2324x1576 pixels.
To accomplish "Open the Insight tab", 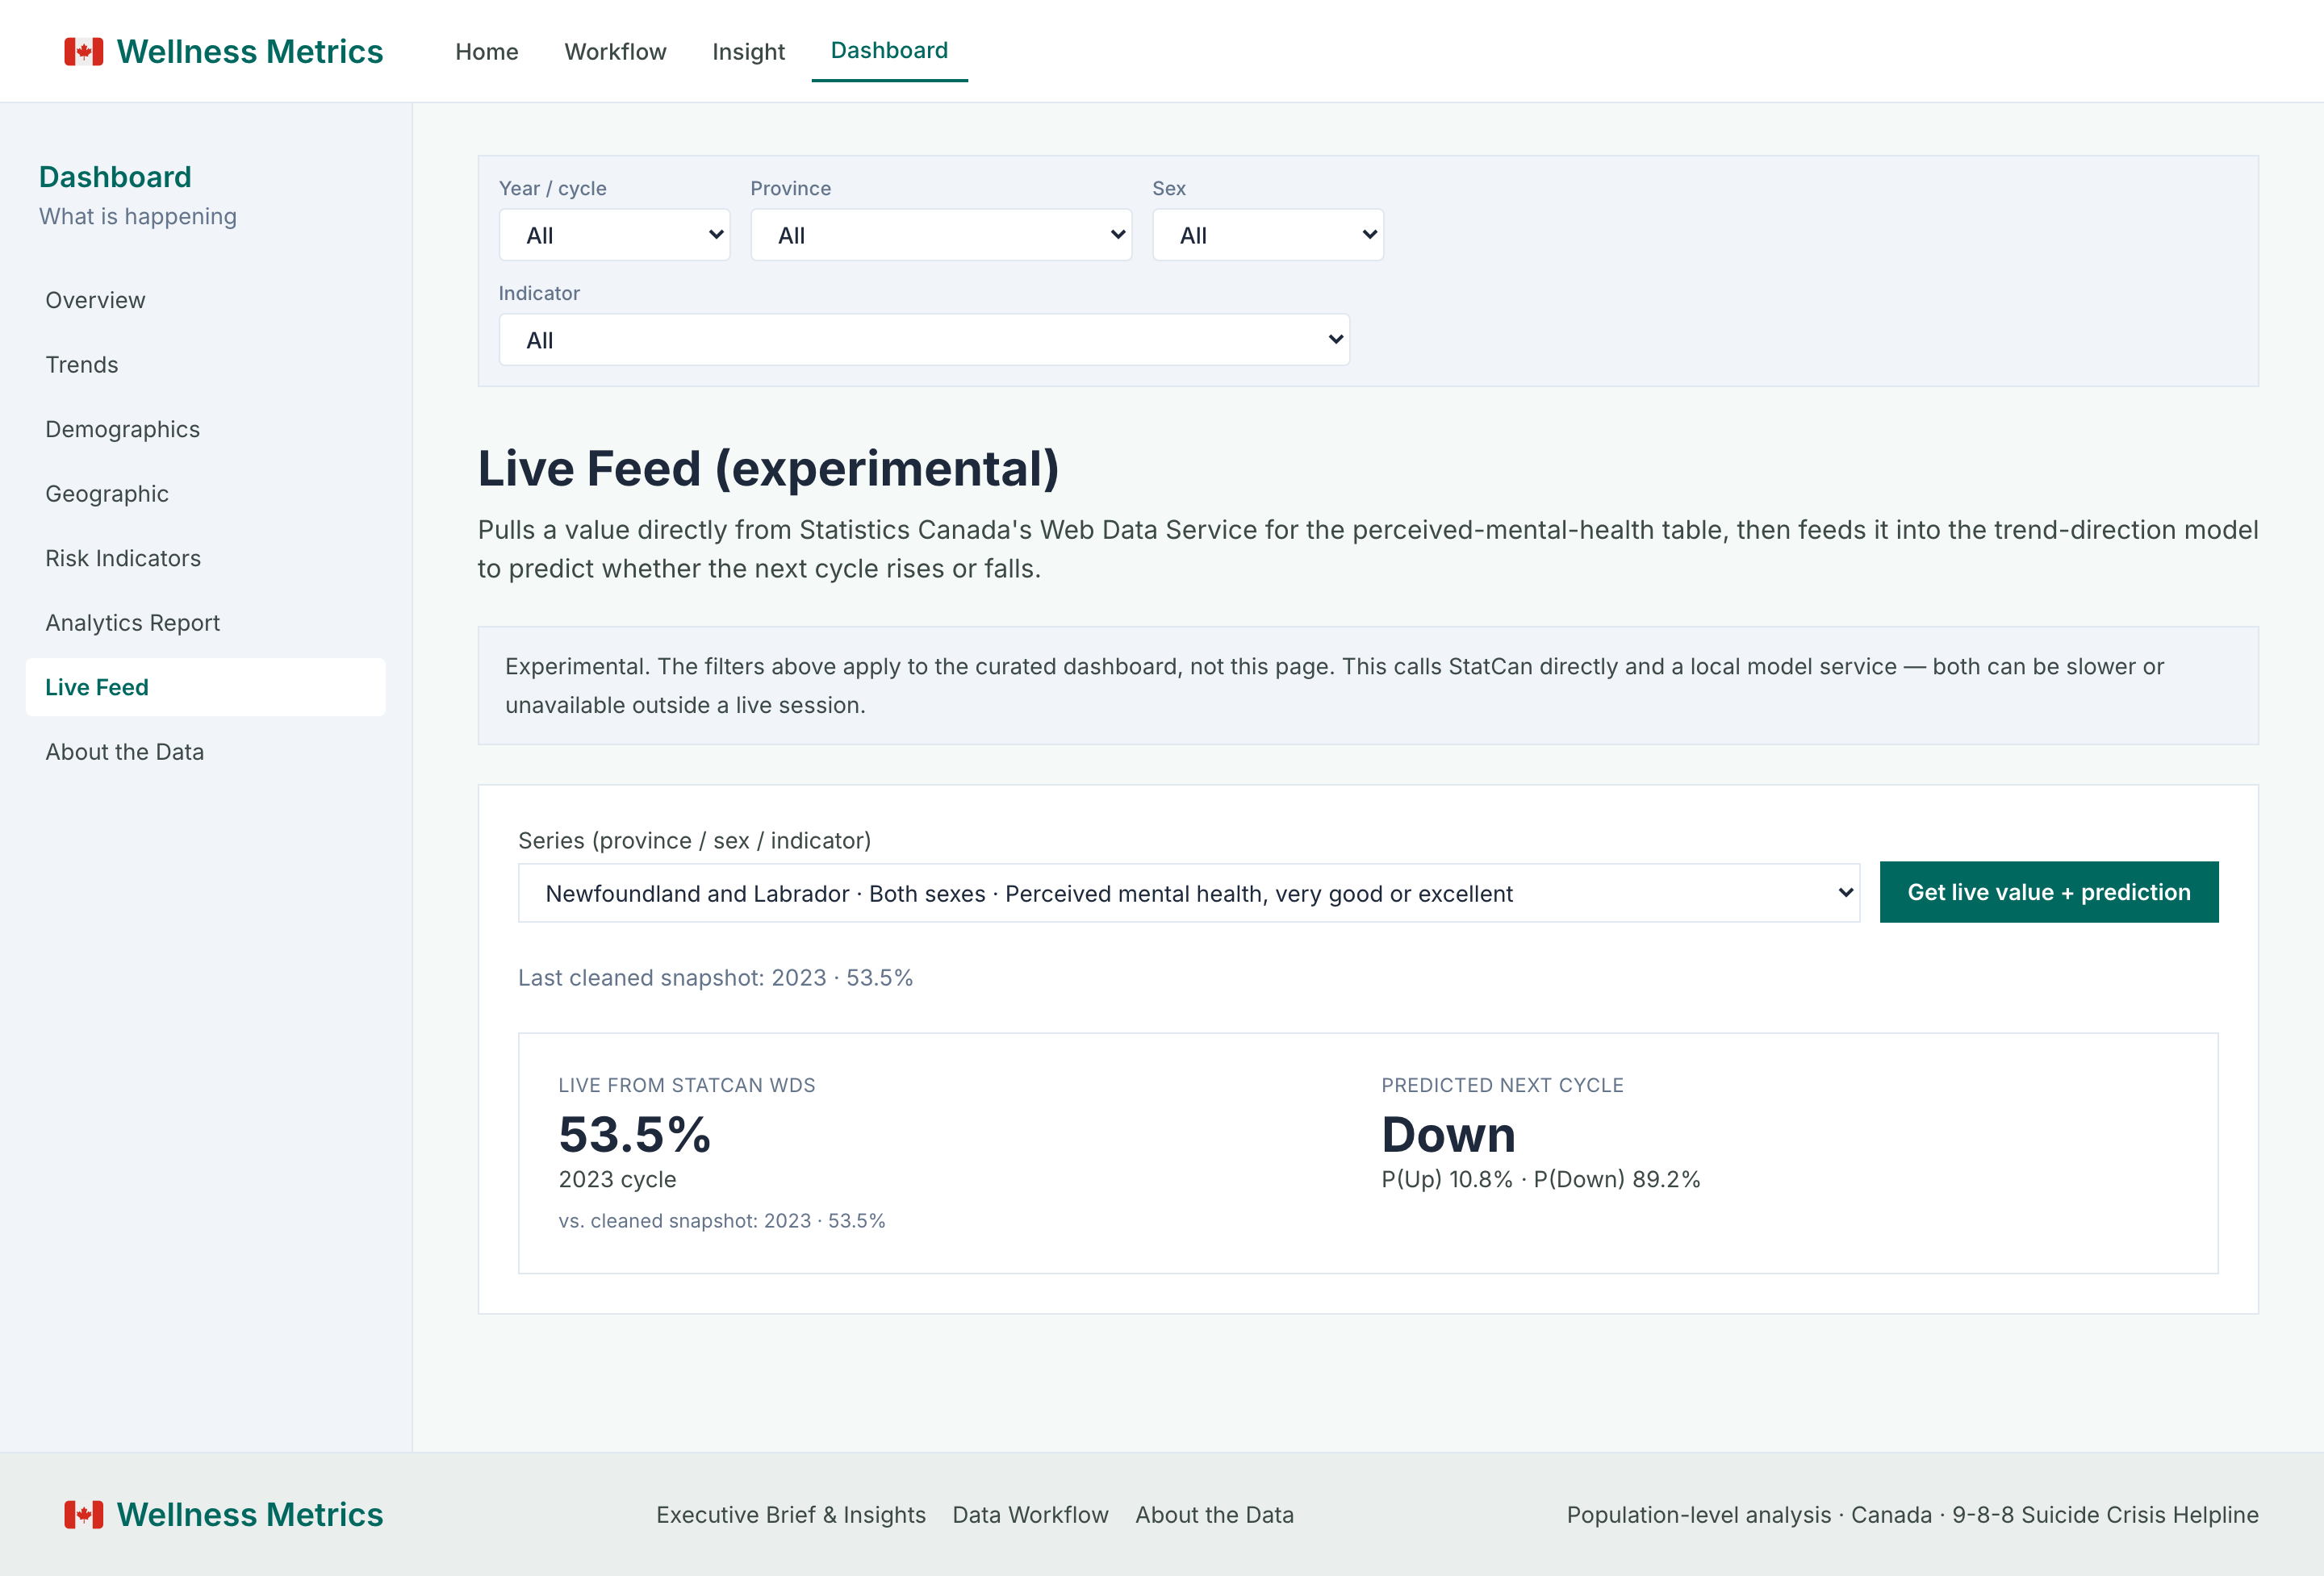I will pos(748,52).
